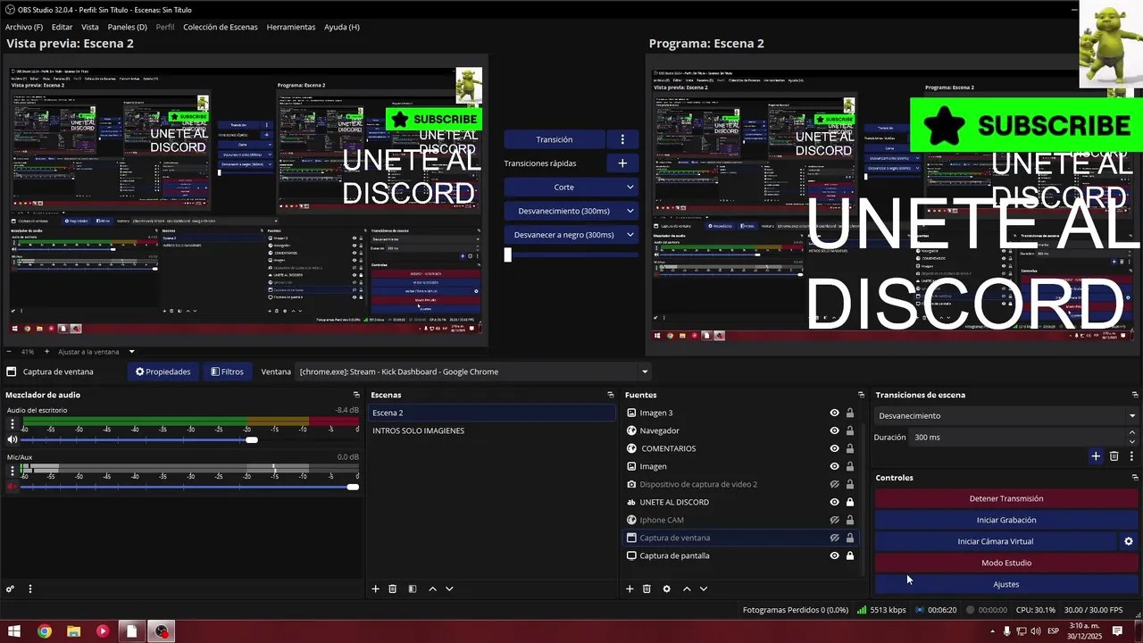Hide the COMENTARIOS source
The width and height of the screenshot is (1143, 643).
[834, 448]
